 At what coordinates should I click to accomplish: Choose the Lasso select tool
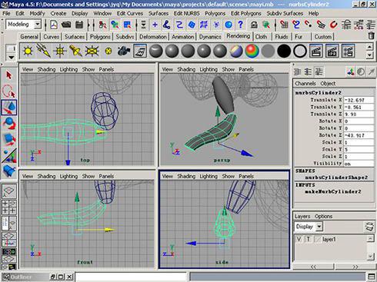click(9, 91)
